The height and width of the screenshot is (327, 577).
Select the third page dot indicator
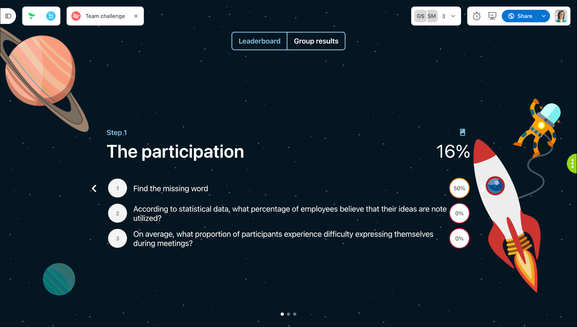click(x=295, y=314)
